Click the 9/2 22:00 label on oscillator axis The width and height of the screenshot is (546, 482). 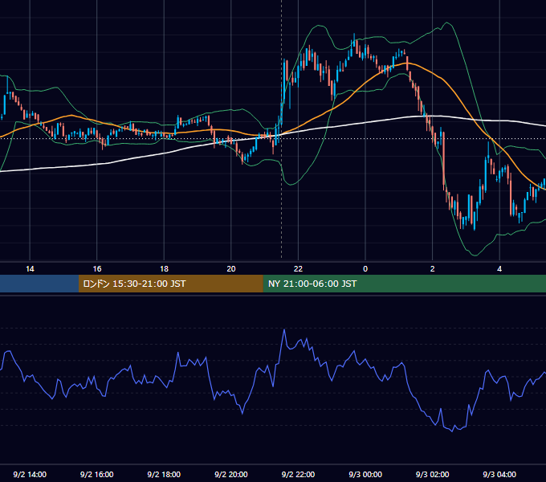point(298,474)
